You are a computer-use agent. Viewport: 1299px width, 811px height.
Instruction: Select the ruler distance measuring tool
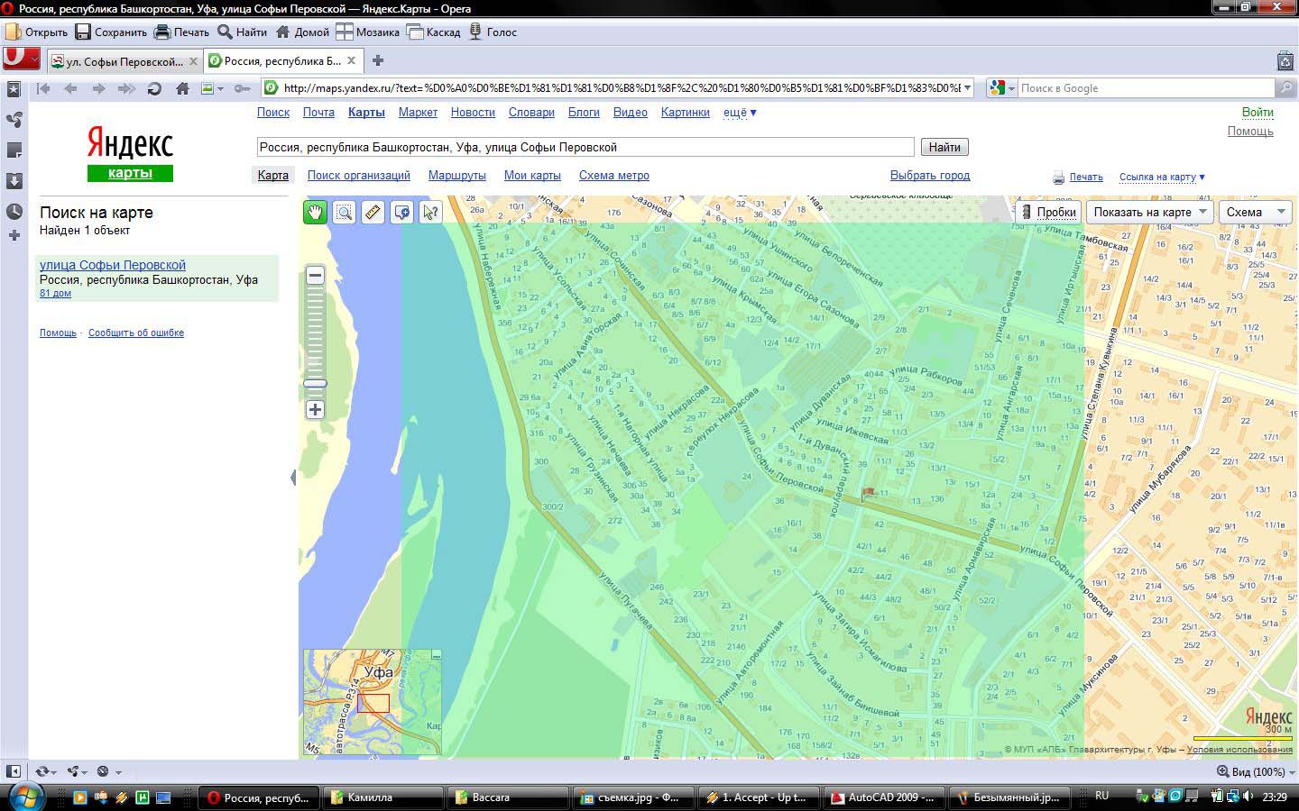click(373, 213)
